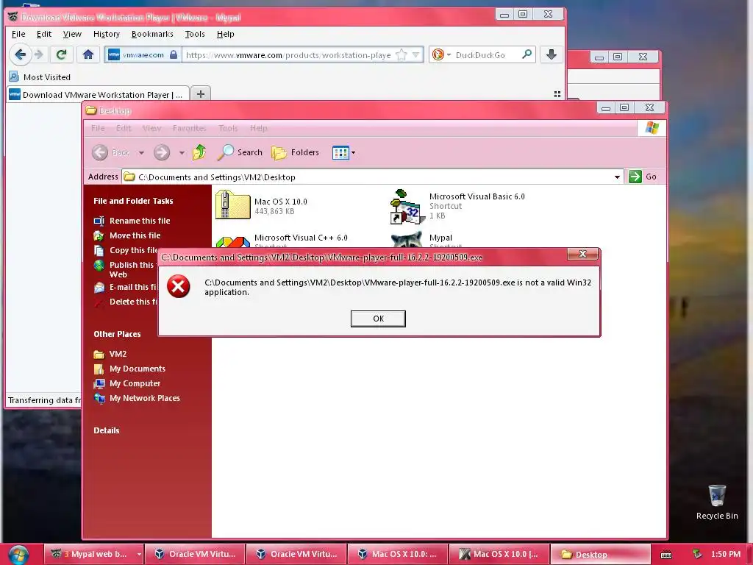Click the Start button

[x=18, y=555]
